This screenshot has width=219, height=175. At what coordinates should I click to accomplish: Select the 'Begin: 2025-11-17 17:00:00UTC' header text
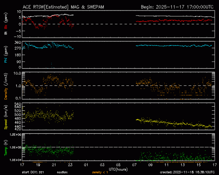coord(177,7)
